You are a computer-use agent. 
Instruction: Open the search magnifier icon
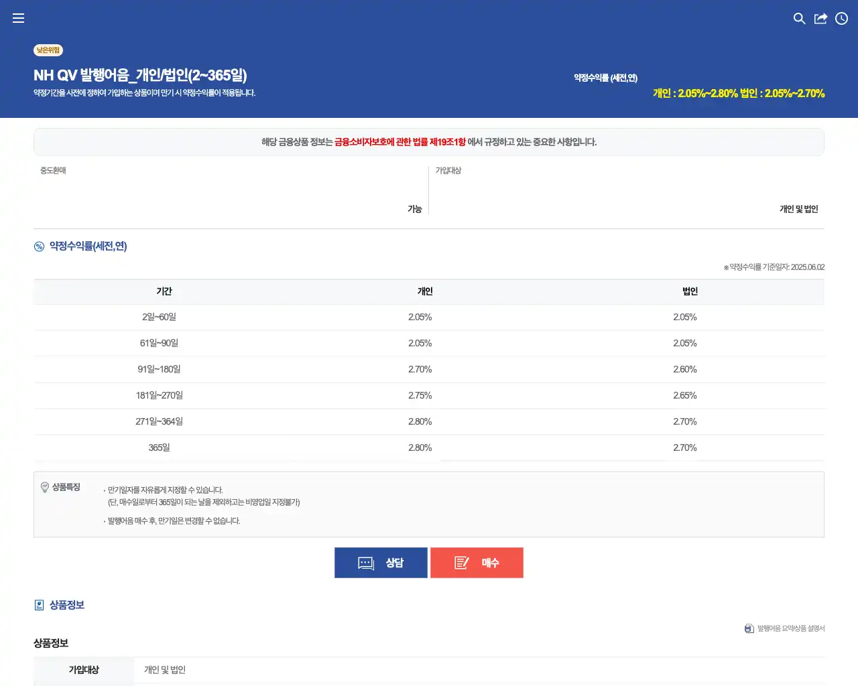(799, 19)
